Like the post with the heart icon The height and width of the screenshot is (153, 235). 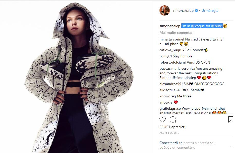click(x=163, y=119)
